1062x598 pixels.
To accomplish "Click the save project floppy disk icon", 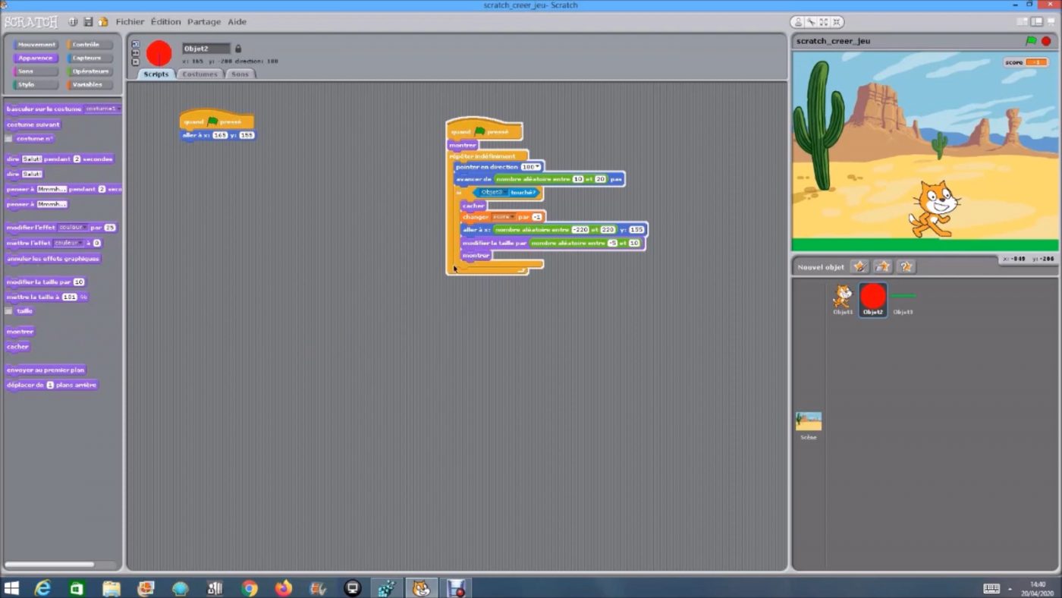I will coord(88,22).
